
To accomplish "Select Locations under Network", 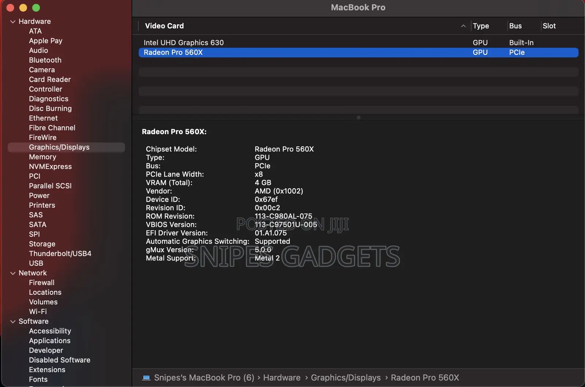I will [45, 292].
